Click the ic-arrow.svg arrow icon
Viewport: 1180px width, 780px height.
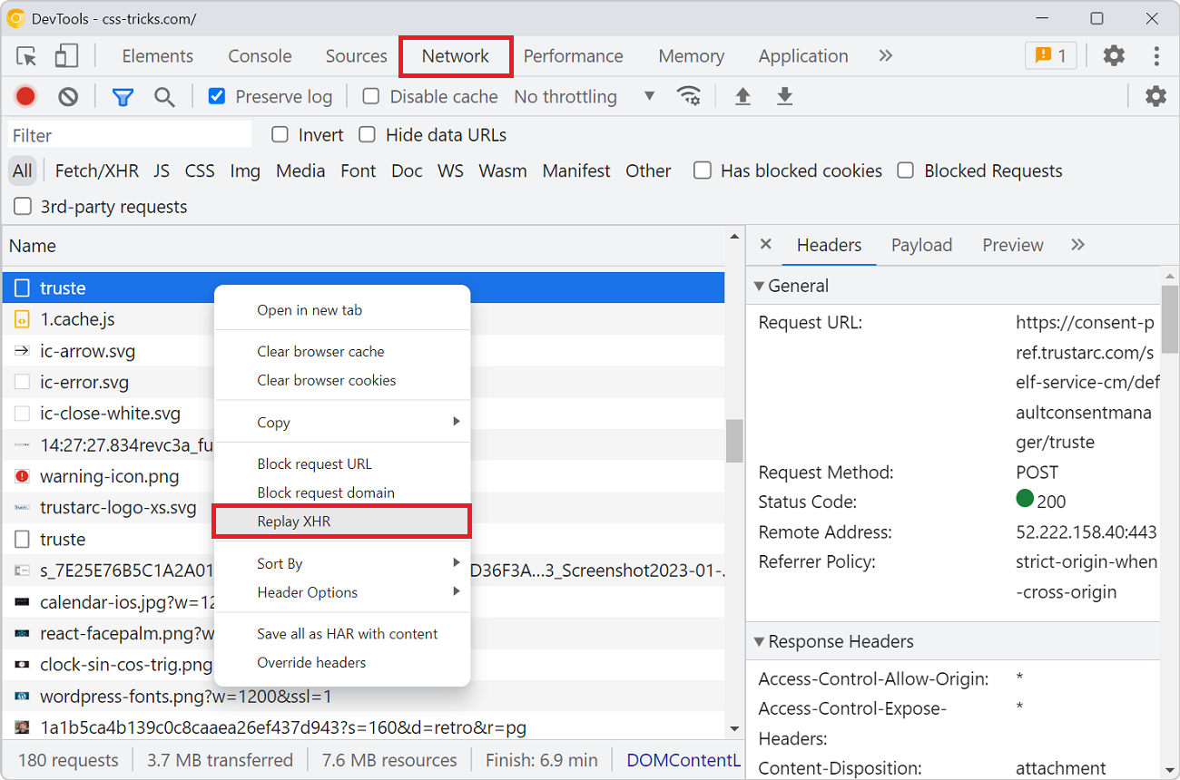coord(22,351)
